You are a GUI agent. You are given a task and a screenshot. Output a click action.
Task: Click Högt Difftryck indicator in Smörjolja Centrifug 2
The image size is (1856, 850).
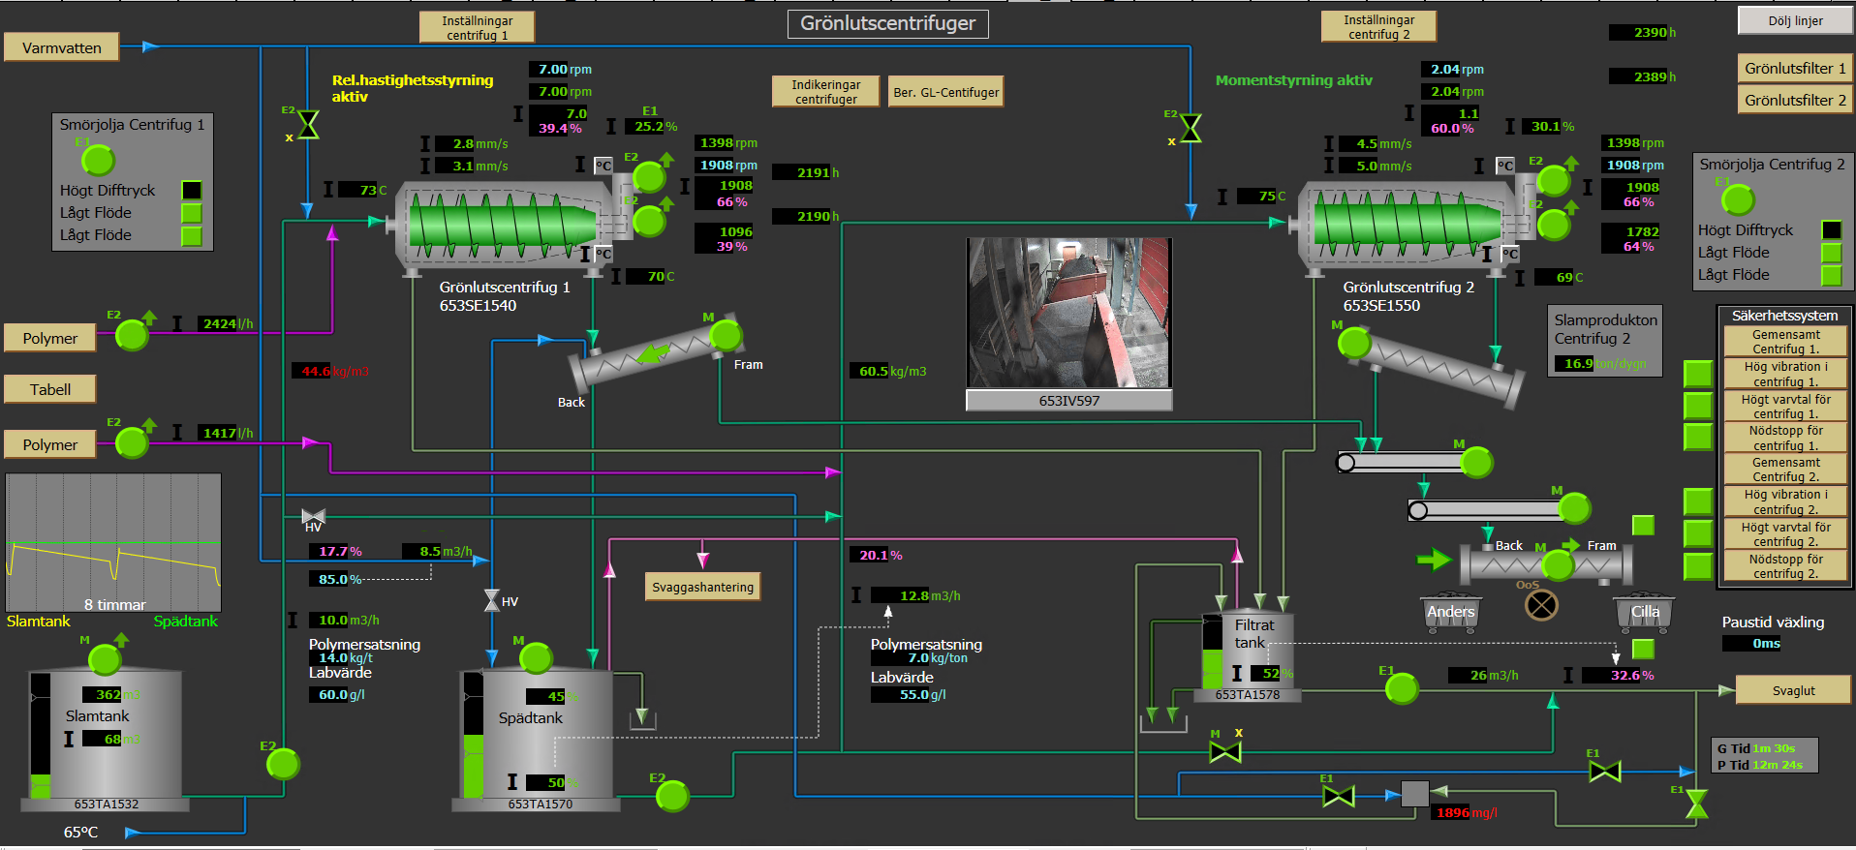coord(1831,230)
